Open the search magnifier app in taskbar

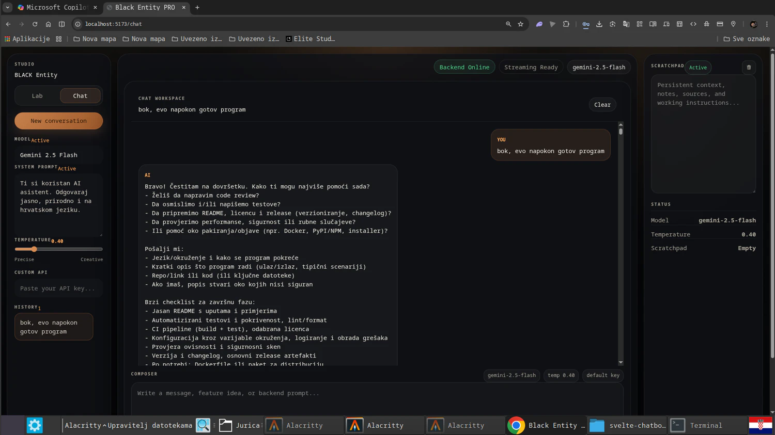click(203, 425)
